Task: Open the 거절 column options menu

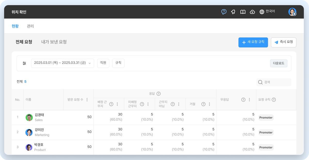Action: [209, 104]
